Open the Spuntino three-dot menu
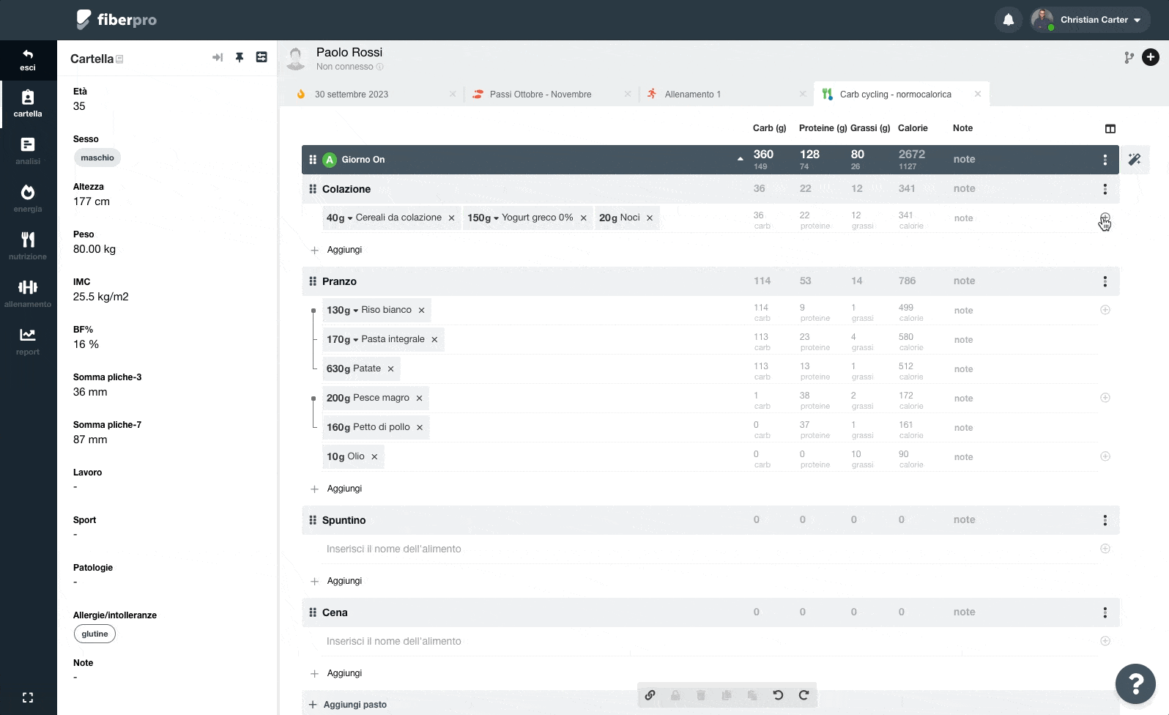 tap(1105, 520)
